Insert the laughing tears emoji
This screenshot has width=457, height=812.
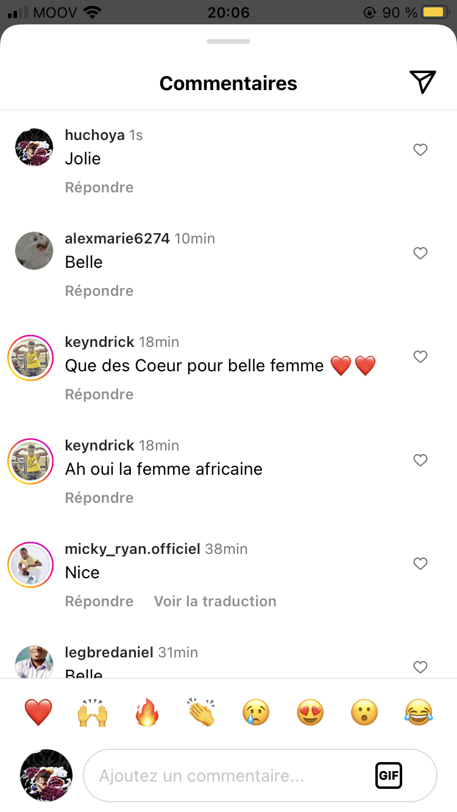[x=419, y=712]
